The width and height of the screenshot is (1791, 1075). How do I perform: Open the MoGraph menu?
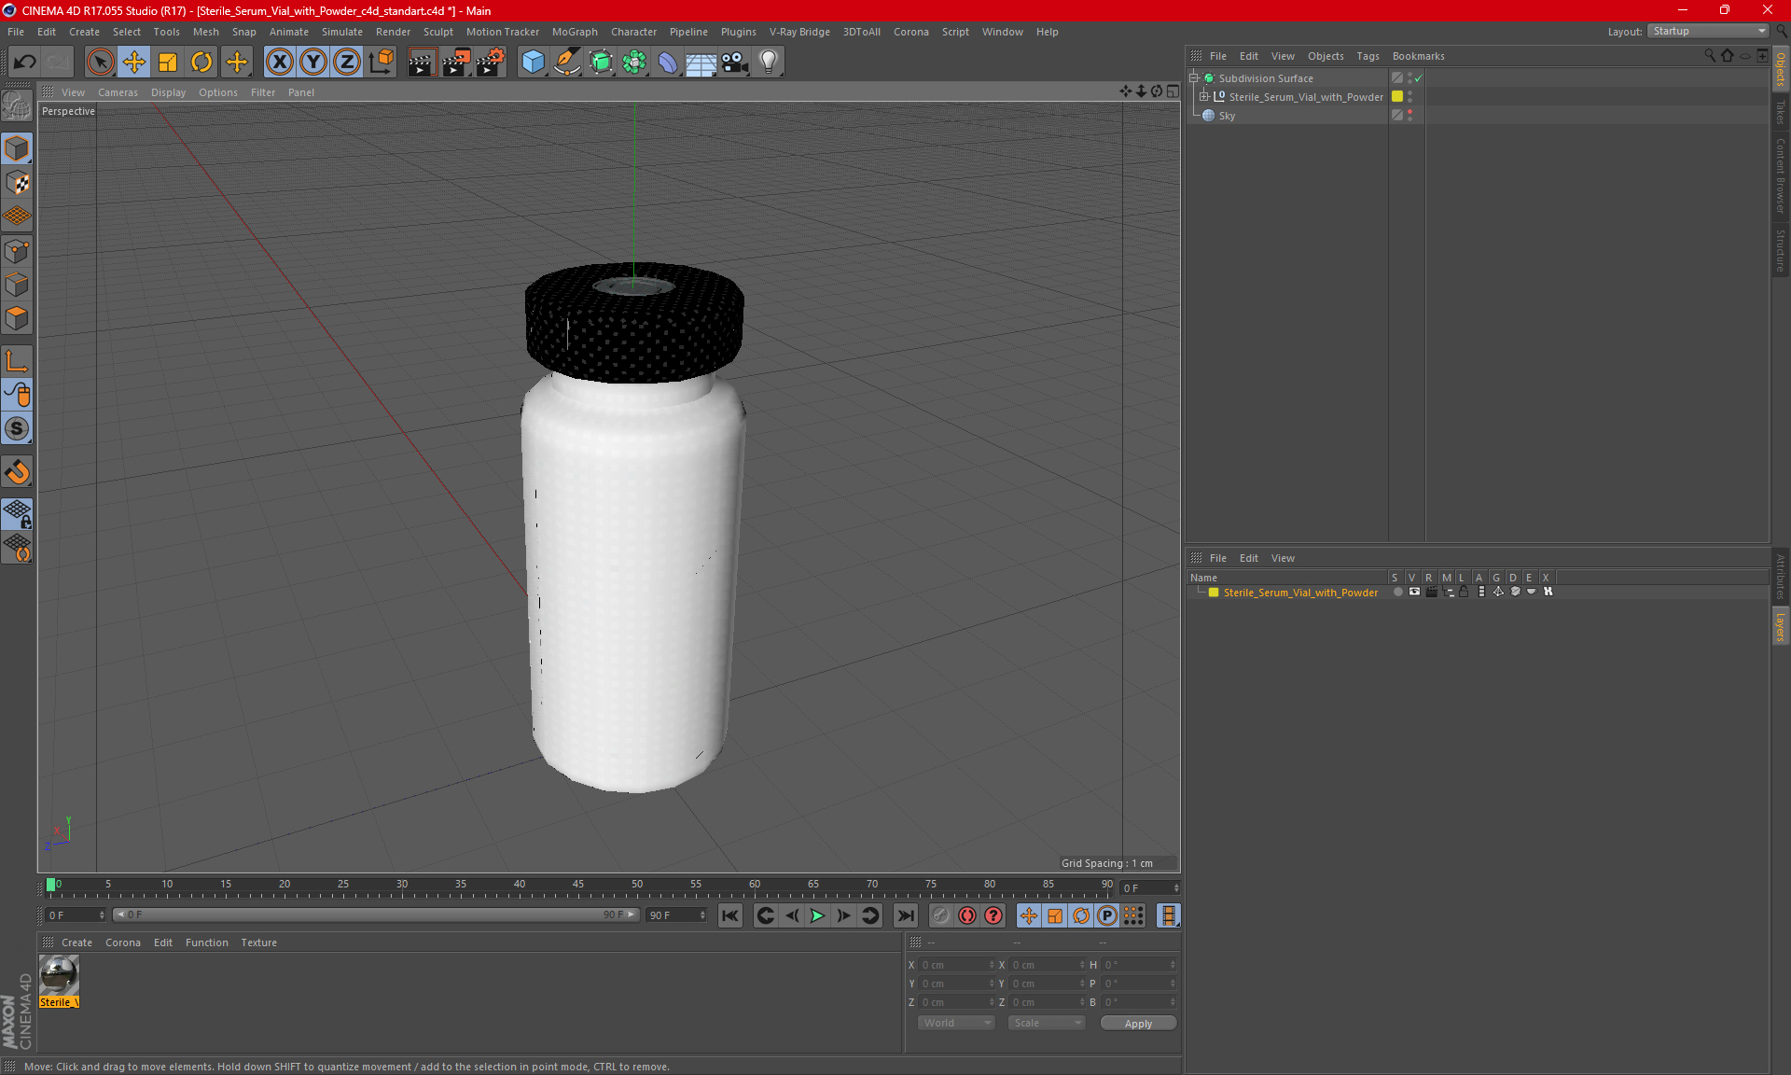pos(574,32)
